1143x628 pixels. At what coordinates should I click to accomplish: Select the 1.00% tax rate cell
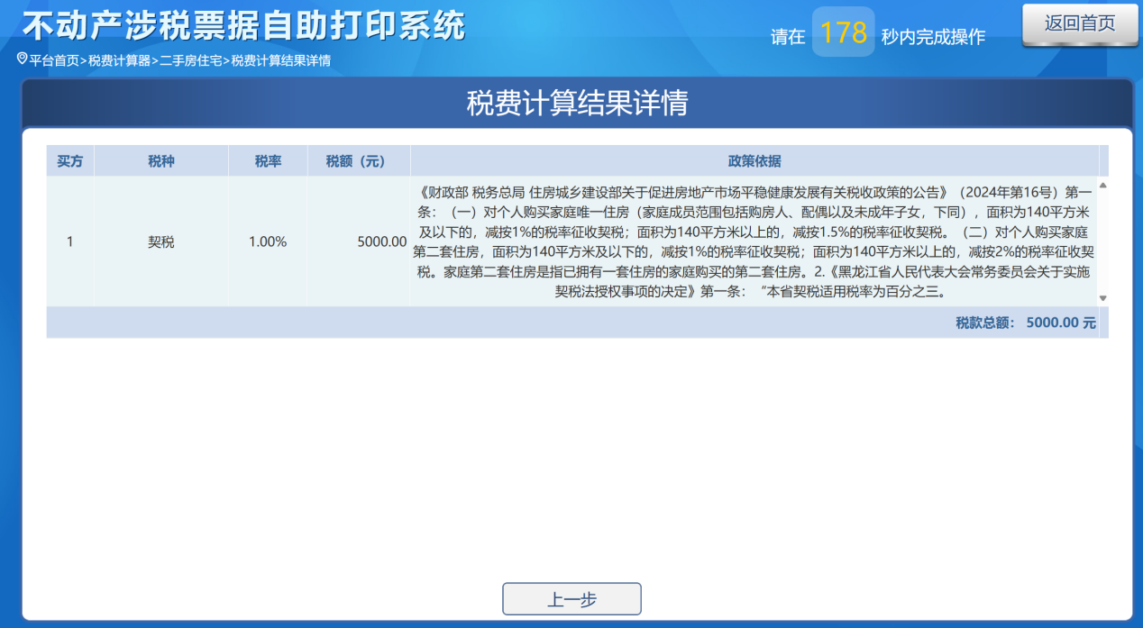(x=268, y=241)
